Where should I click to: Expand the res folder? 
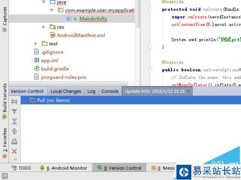click(x=43, y=27)
